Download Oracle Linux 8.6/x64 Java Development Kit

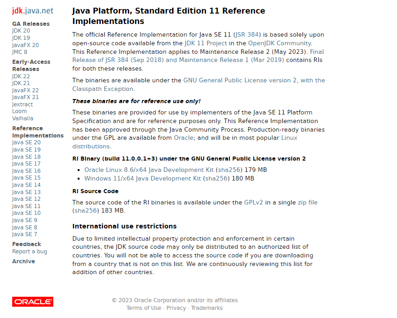[x=149, y=170]
